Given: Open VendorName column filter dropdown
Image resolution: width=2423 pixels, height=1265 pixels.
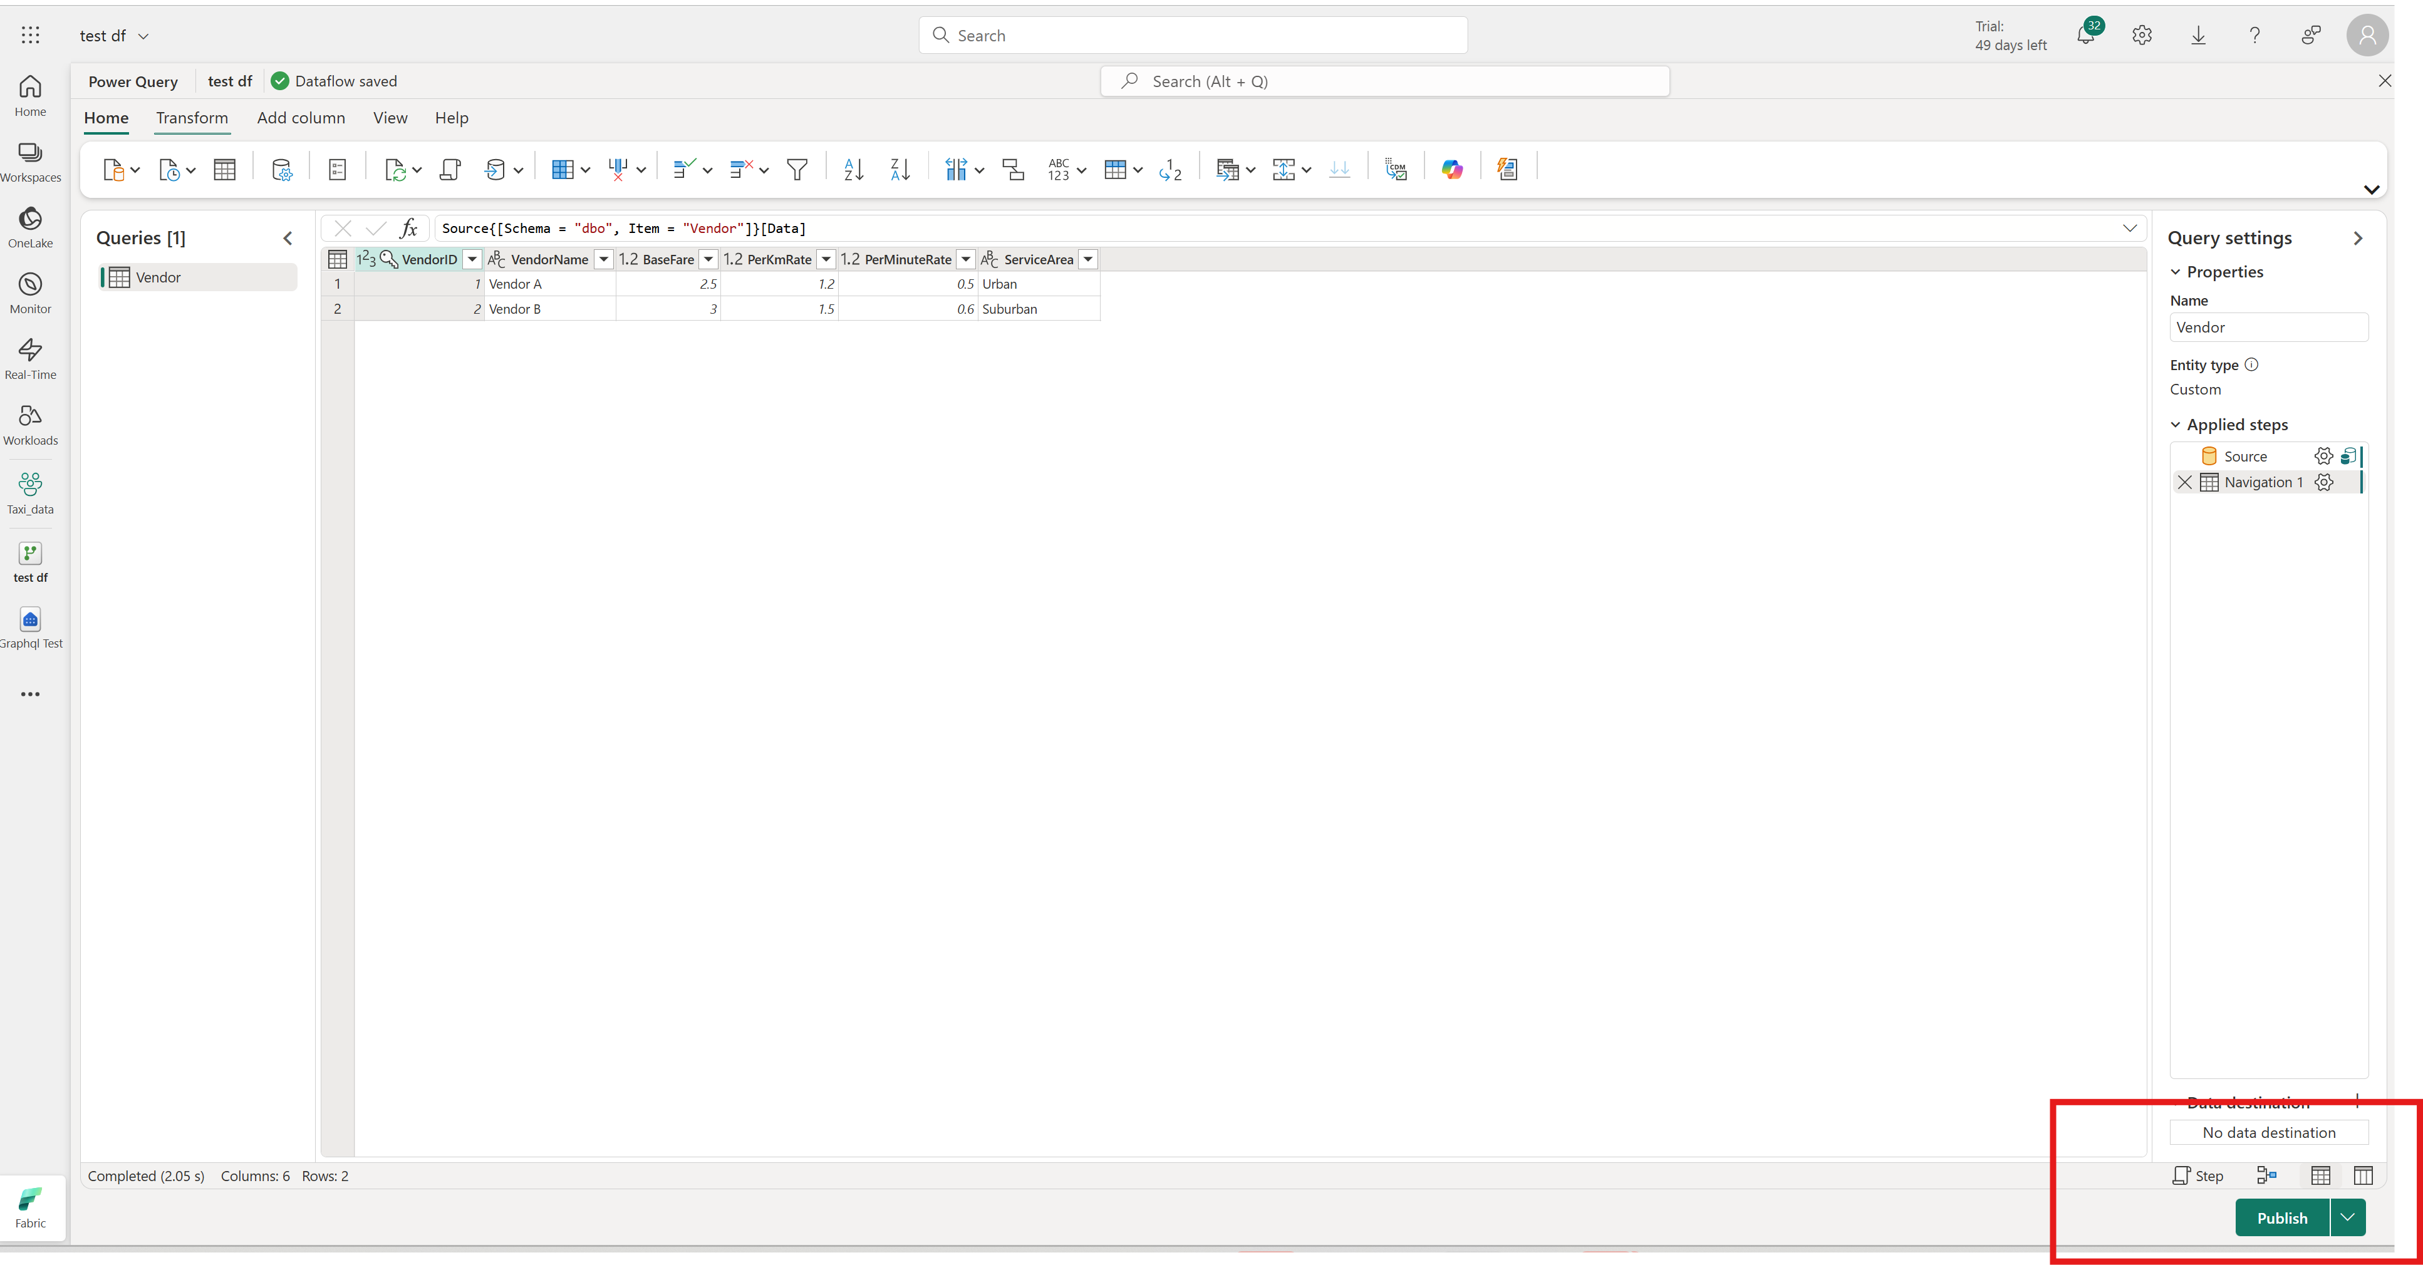Looking at the screenshot, I should coord(604,260).
